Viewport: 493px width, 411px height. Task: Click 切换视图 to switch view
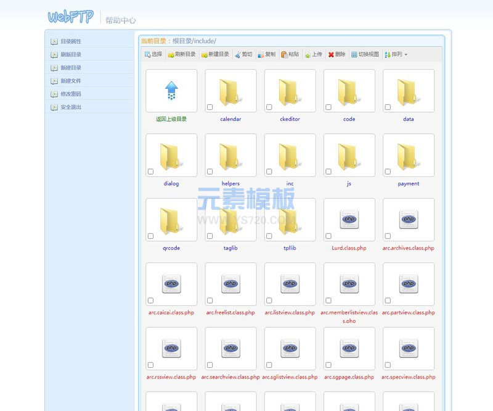tap(365, 54)
